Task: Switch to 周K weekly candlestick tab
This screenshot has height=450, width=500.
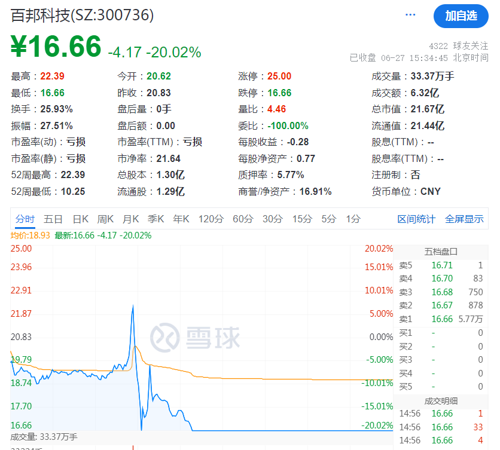Action: (x=106, y=219)
